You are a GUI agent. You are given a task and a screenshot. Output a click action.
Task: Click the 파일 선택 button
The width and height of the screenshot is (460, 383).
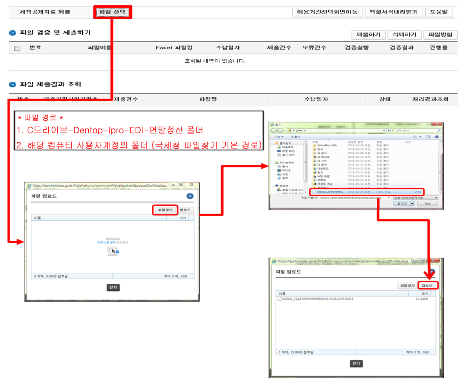(x=112, y=12)
